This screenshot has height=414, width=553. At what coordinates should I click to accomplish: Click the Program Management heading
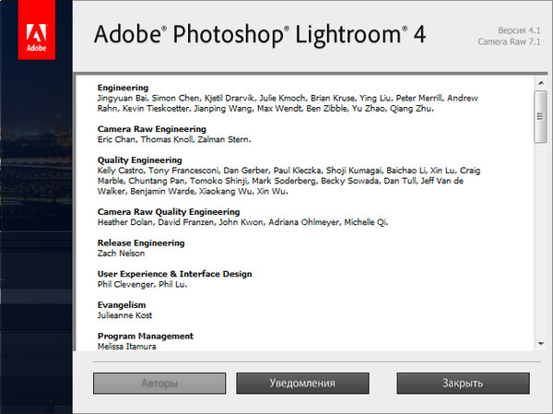coord(145,336)
